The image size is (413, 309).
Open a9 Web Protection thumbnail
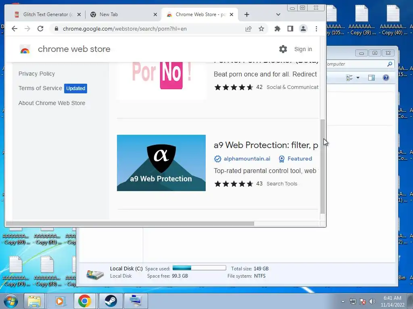click(161, 163)
